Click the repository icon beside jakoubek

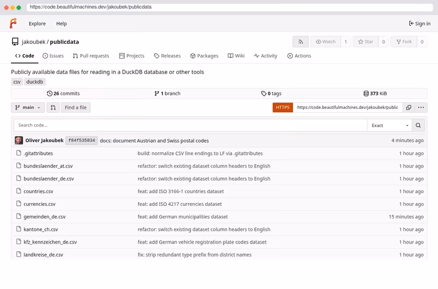(x=15, y=42)
